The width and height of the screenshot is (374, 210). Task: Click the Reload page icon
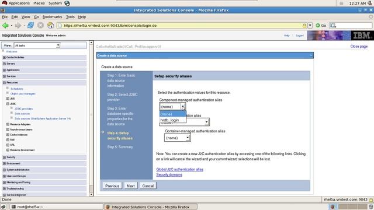click(x=30, y=25)
